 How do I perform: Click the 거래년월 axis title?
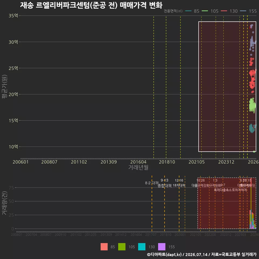[138, 167]
